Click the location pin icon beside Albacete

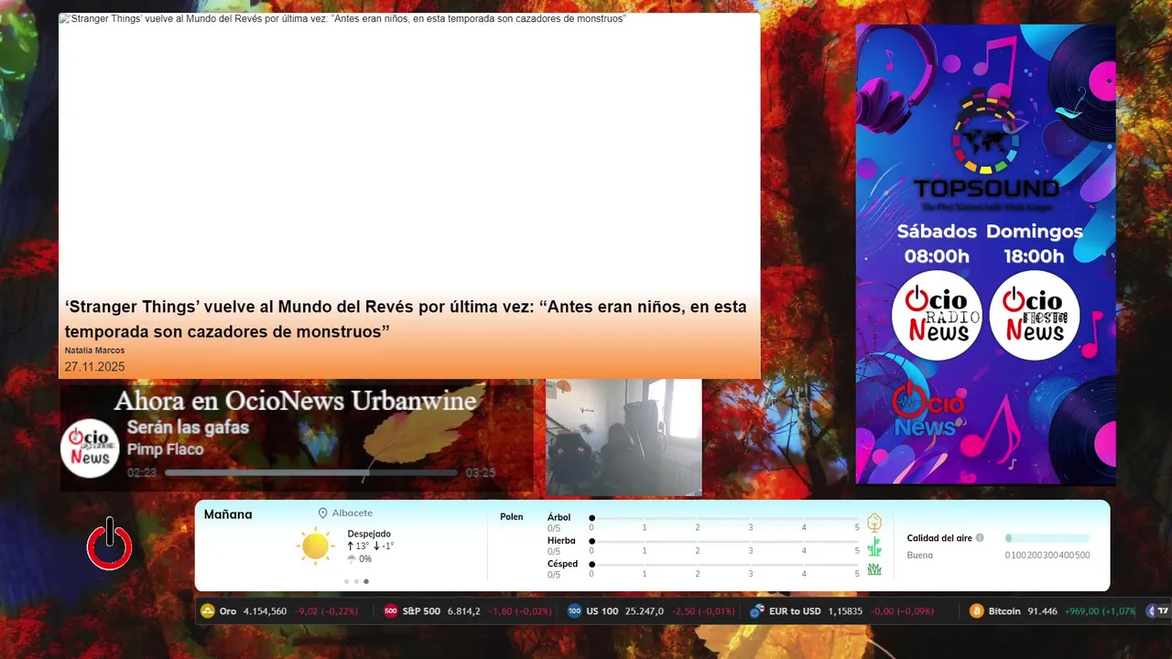point(322,513)
